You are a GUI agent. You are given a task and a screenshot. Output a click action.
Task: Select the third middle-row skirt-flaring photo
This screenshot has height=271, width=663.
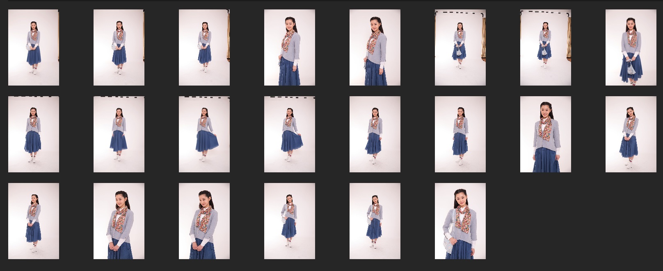click(204, 134)
